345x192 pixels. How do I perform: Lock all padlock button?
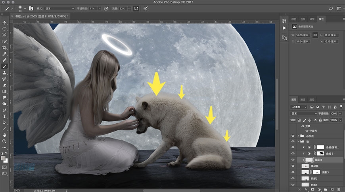(320, 120)
